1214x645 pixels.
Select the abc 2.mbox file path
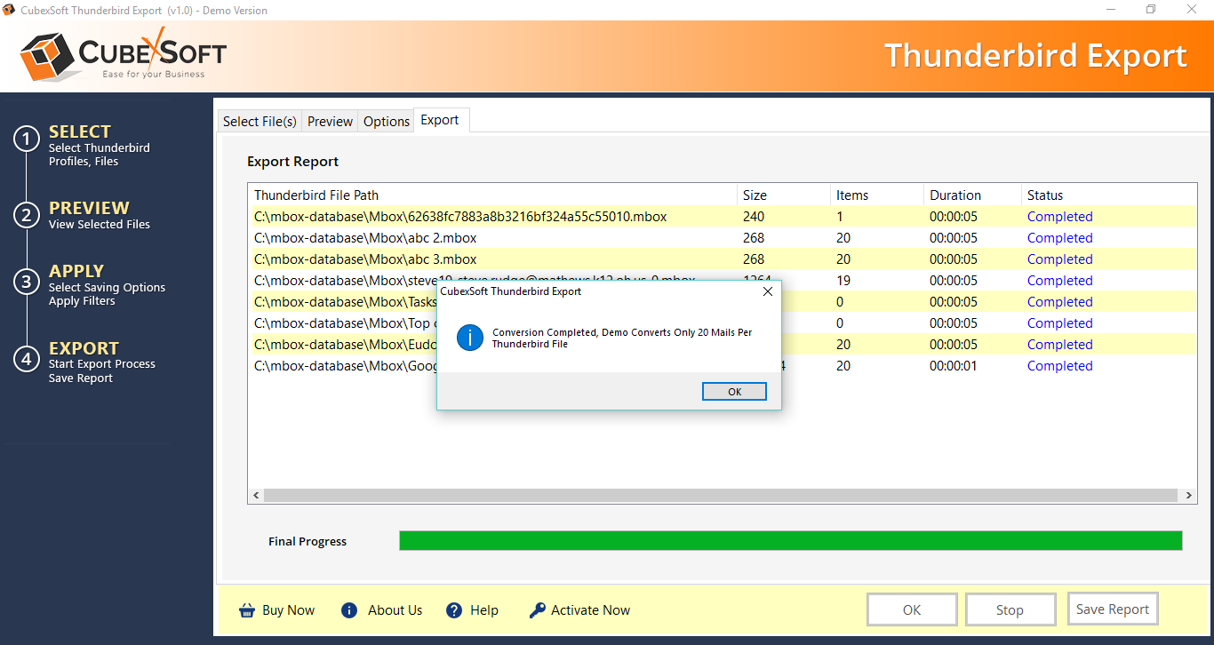pos(365,238)
